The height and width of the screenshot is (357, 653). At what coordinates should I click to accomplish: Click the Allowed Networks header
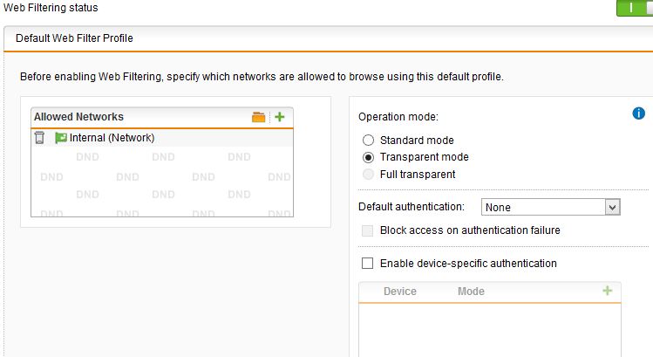click(x=78, y=117)
